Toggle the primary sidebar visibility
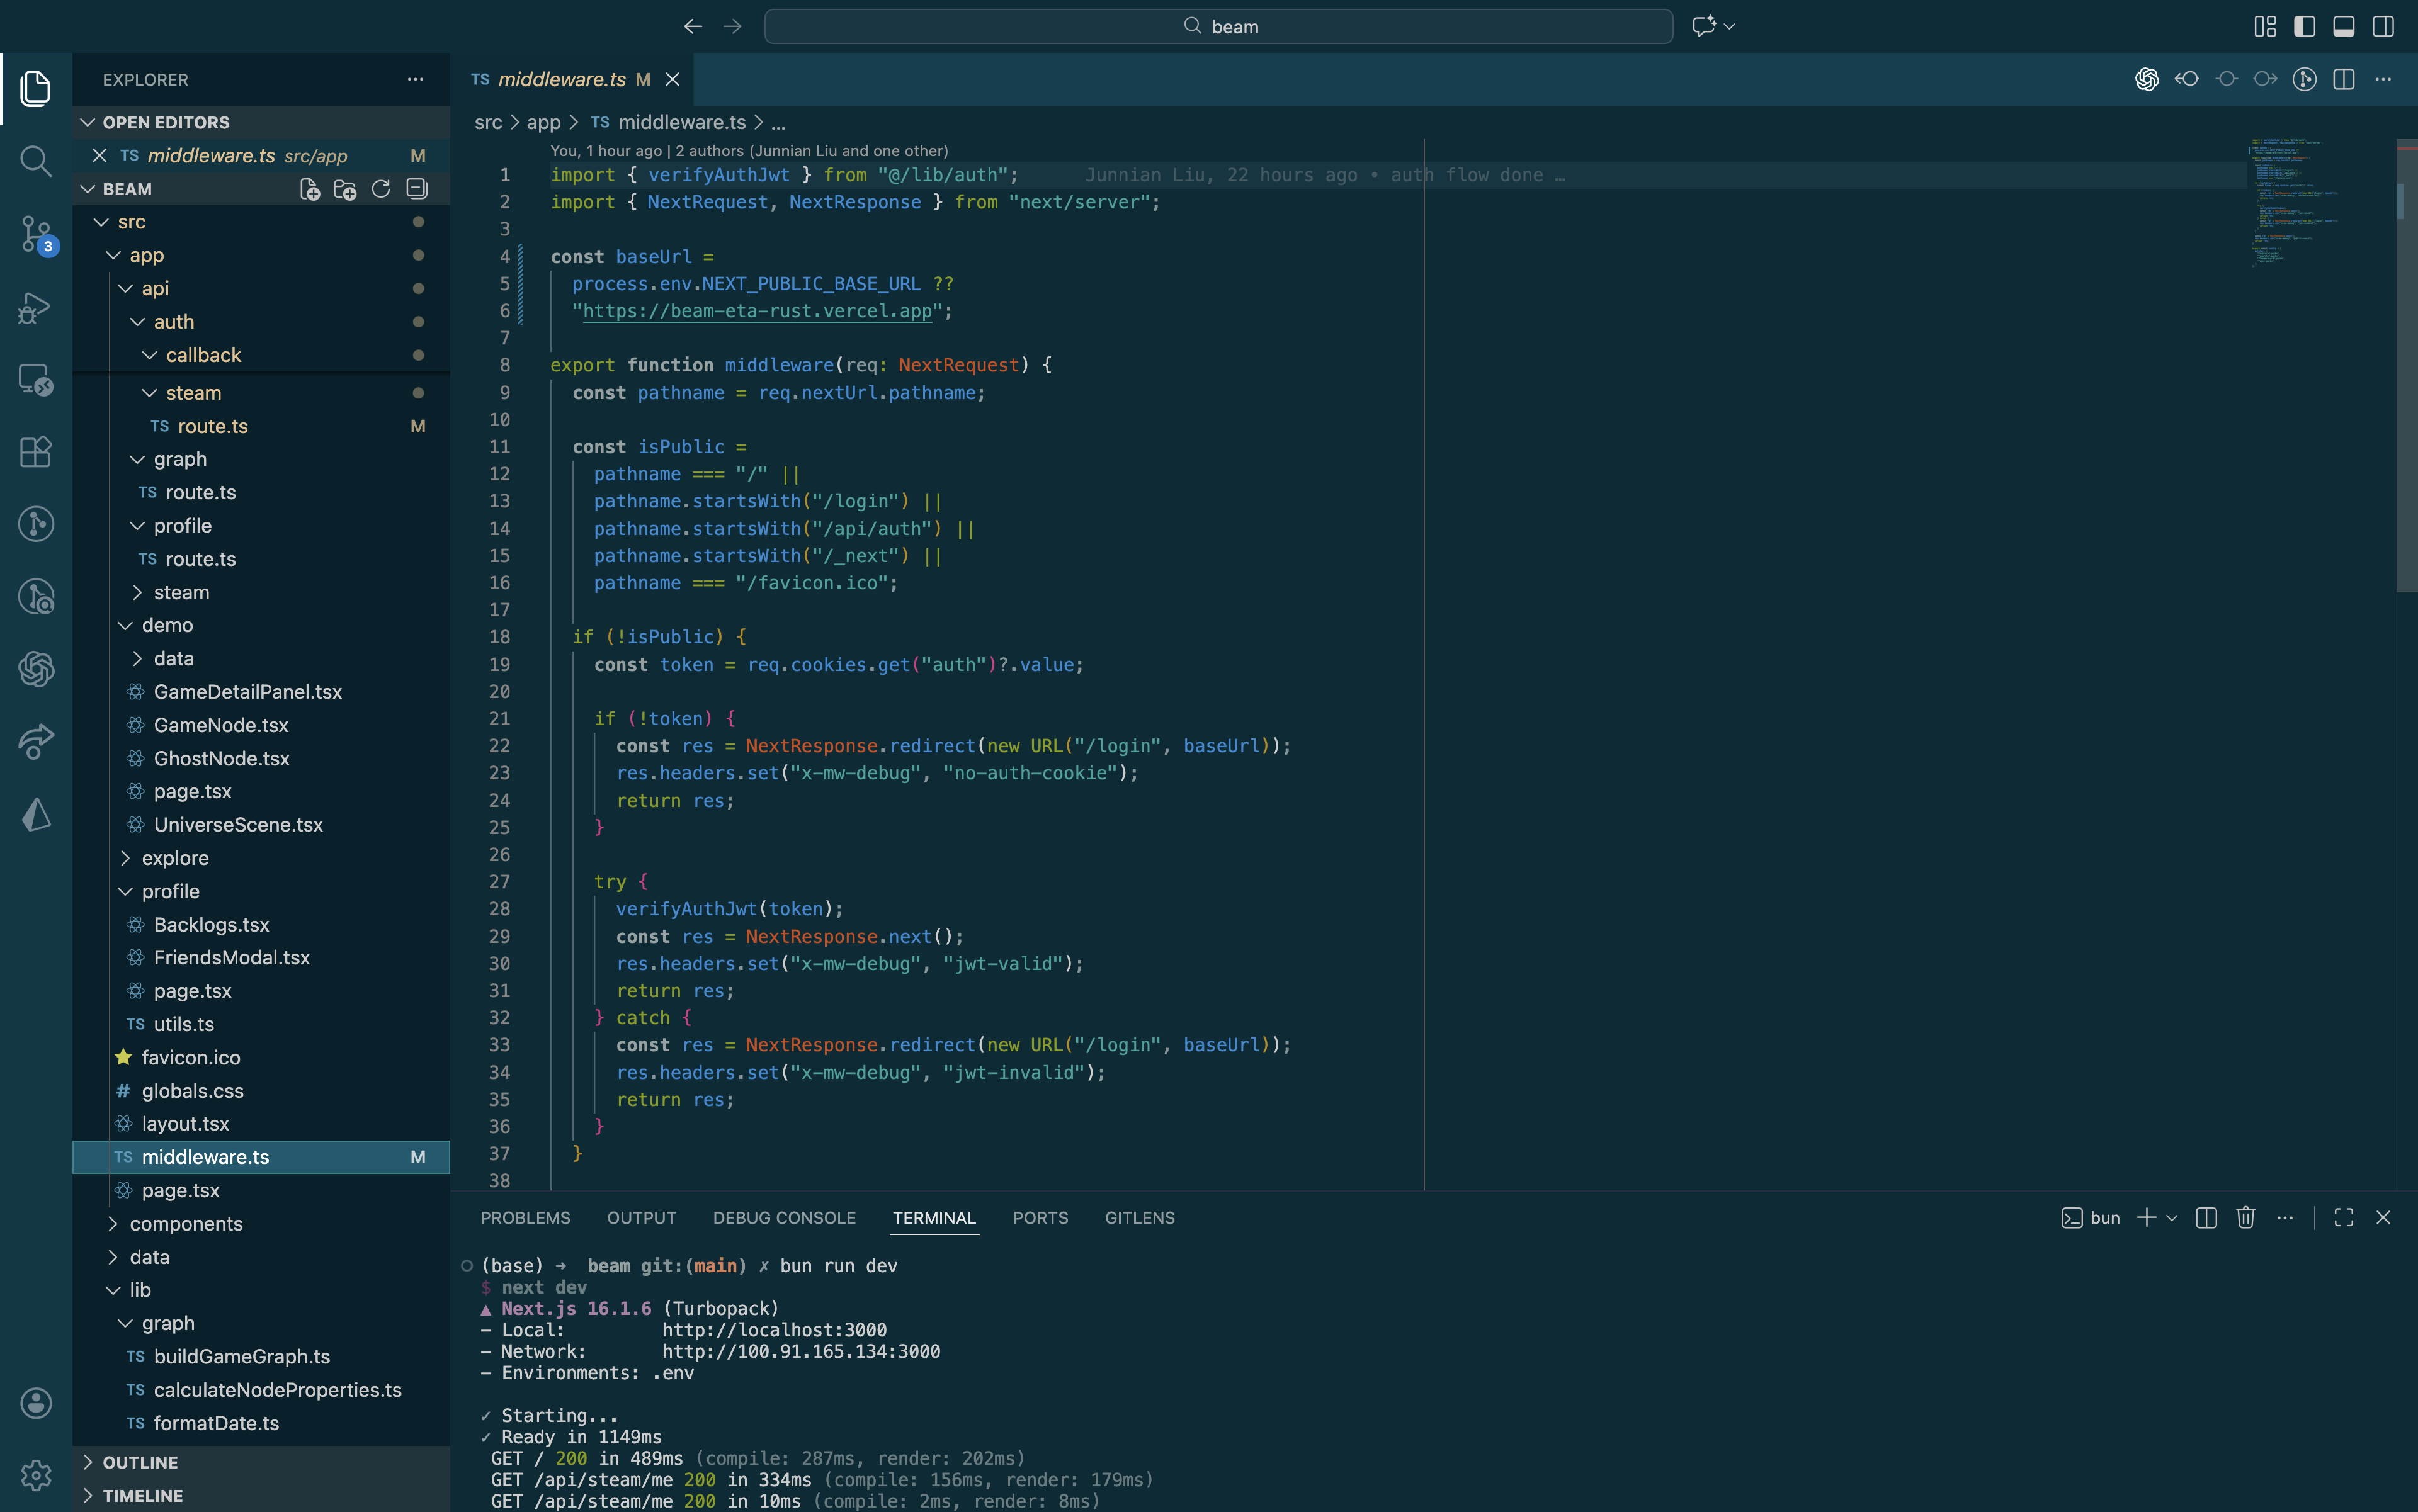 (x=2304, y=26)
